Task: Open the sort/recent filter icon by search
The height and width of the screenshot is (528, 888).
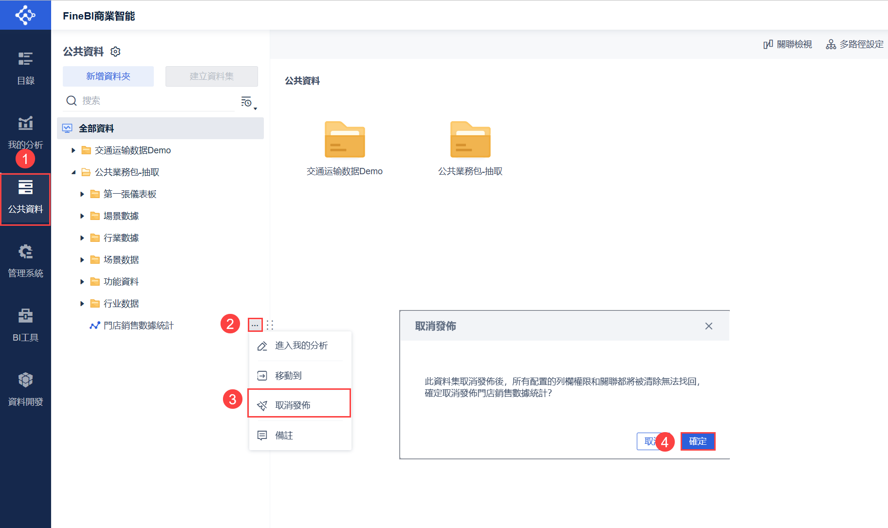Action: point(248,102)
